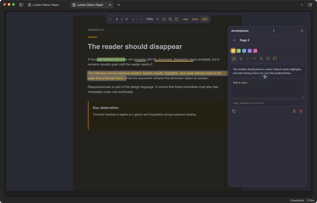Viewport: 317px width, 203px height.
Task: Choose the solid line annotation style
Action: [248, 58]
